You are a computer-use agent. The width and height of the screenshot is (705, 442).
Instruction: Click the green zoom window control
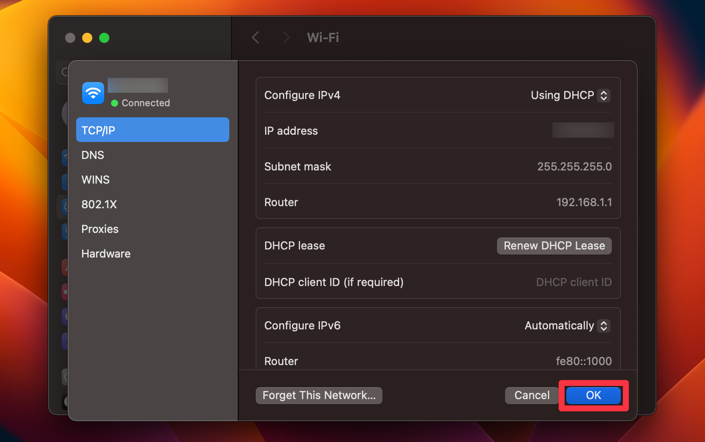[104, 38]
